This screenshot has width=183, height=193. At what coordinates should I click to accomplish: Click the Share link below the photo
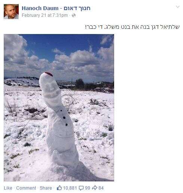(x=46, y=188)
